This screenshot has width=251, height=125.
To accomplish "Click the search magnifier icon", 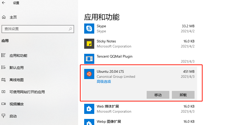I will 70,29.
